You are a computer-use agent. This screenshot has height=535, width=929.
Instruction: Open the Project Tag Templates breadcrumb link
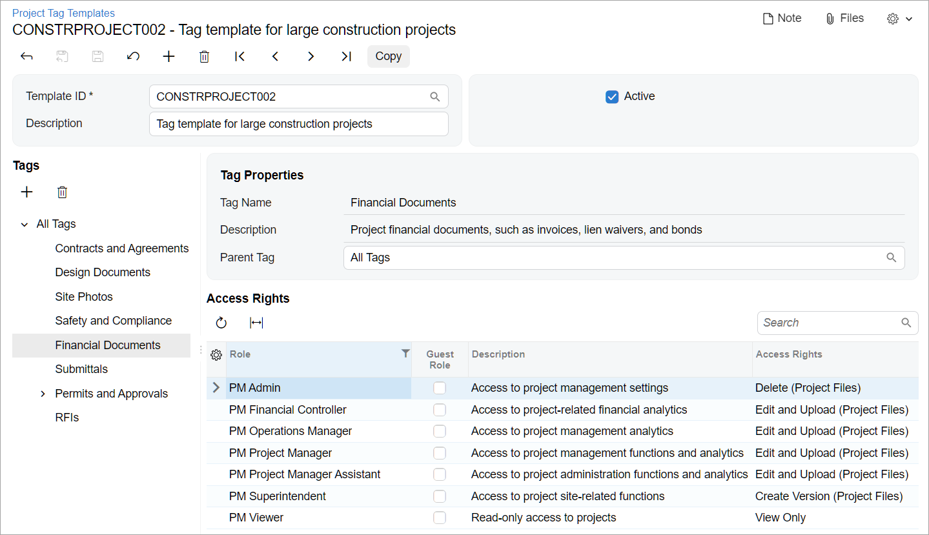pyautogui.click(x=63, y=13)
